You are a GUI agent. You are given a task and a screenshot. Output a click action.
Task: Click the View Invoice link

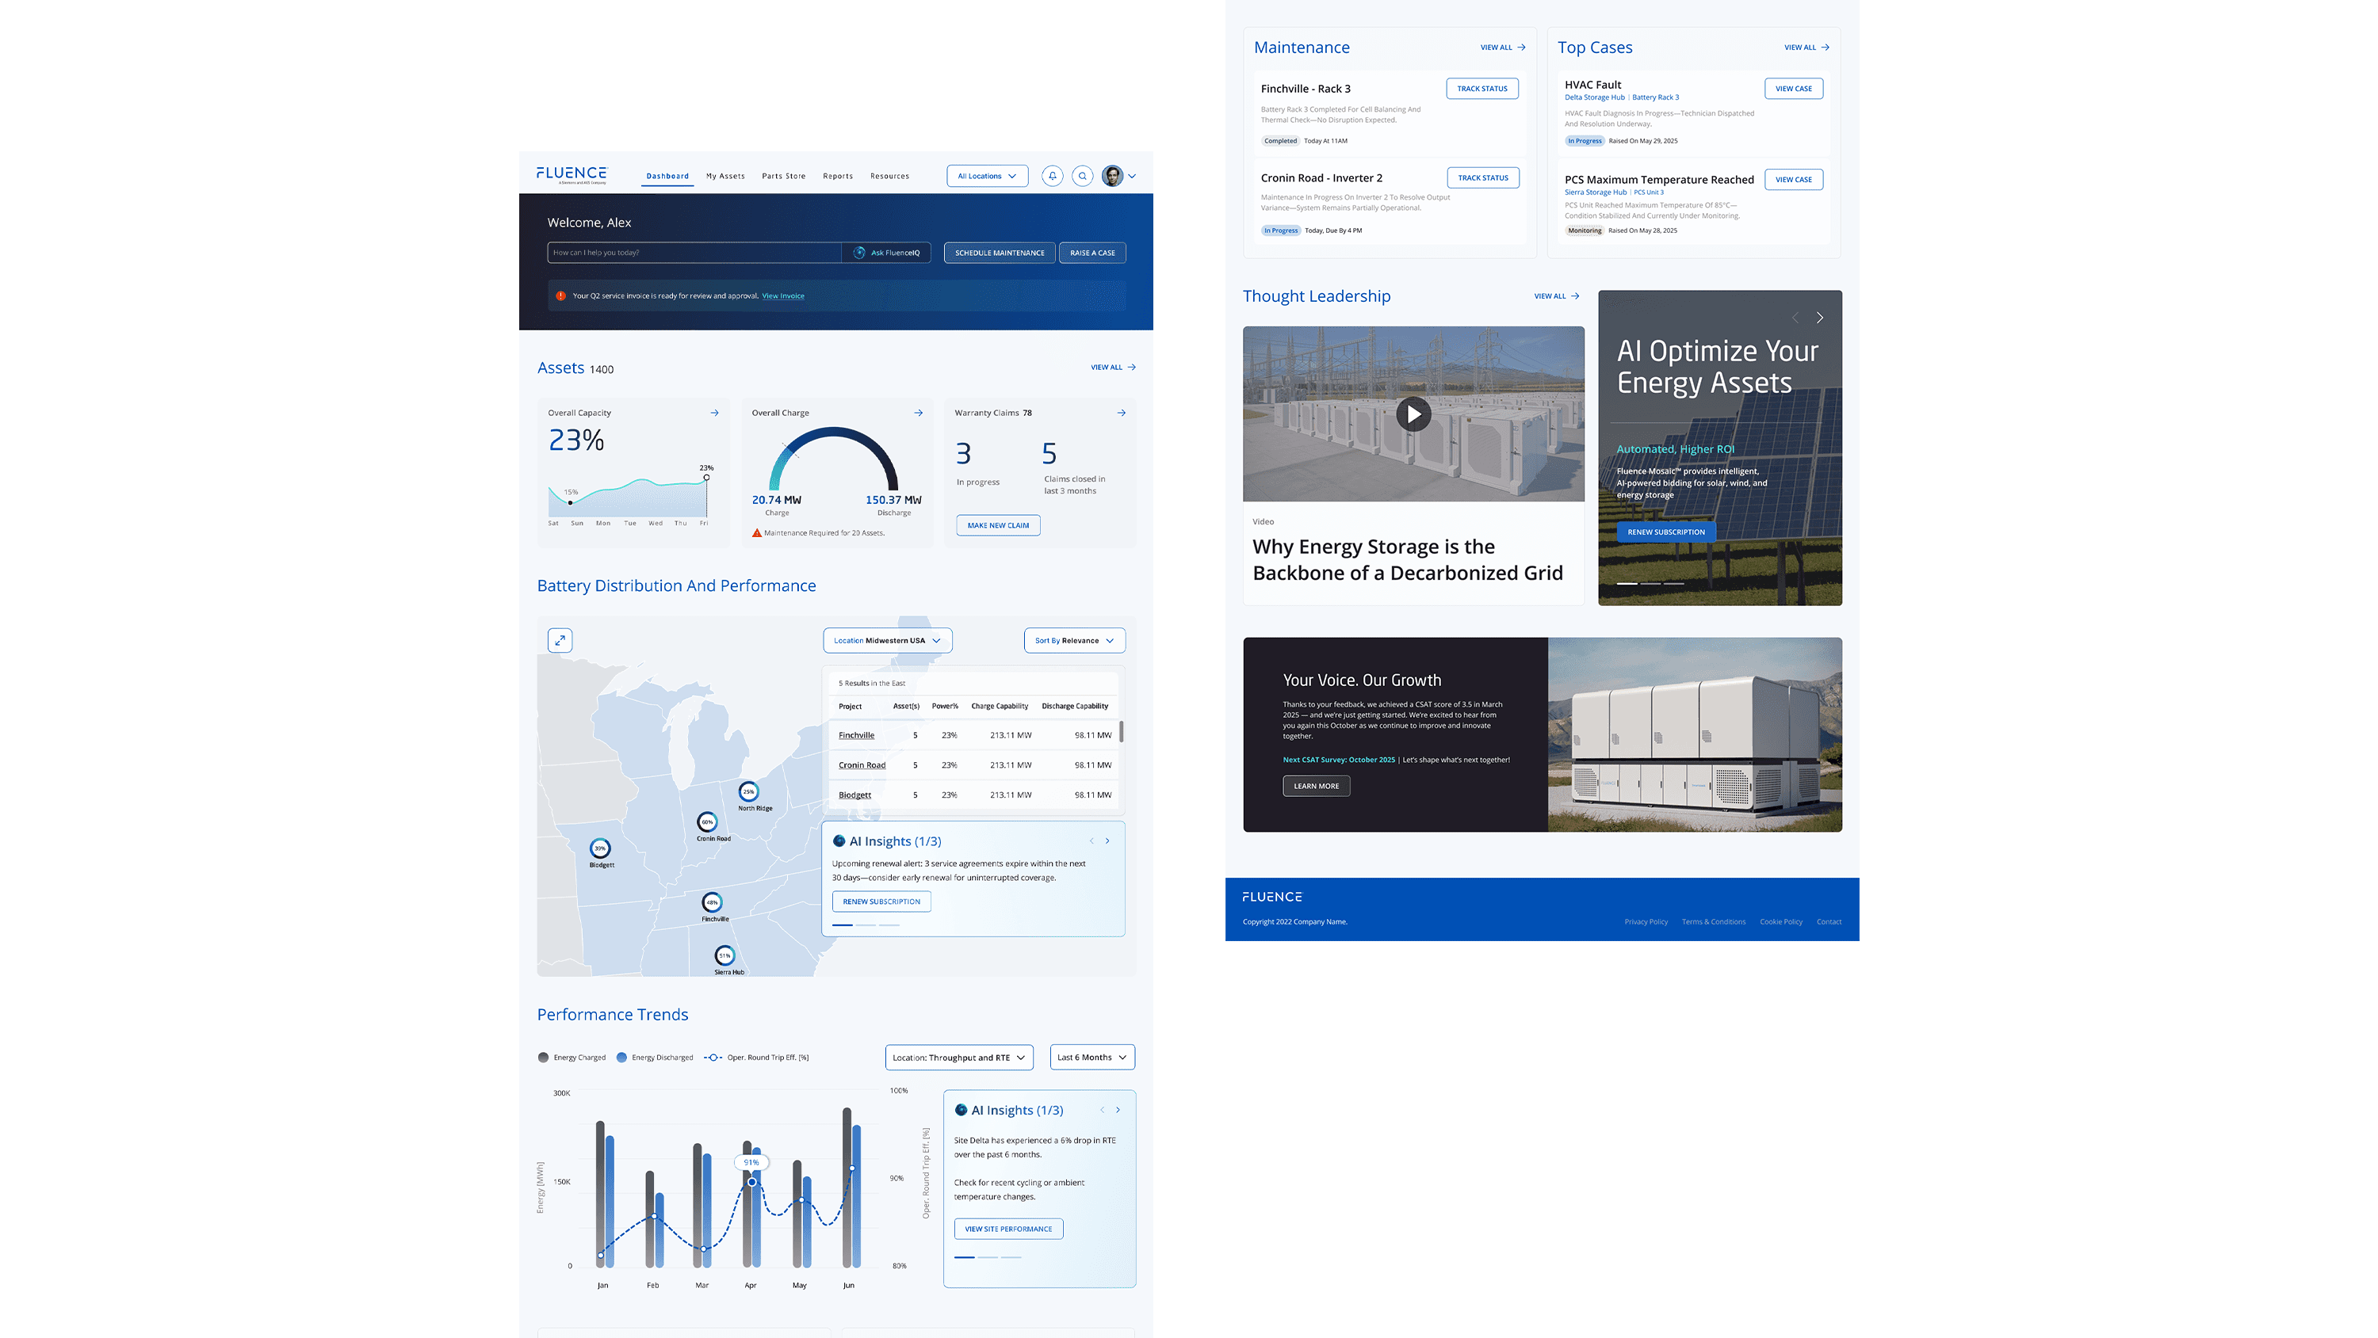click(783, 296)
